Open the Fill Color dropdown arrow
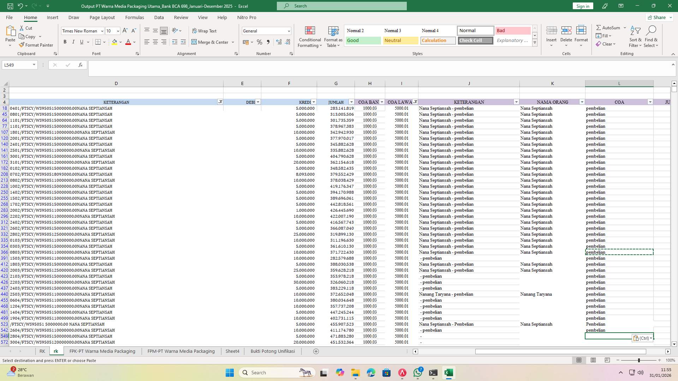This screenshot has width=678, height=381. coord(120,42)
